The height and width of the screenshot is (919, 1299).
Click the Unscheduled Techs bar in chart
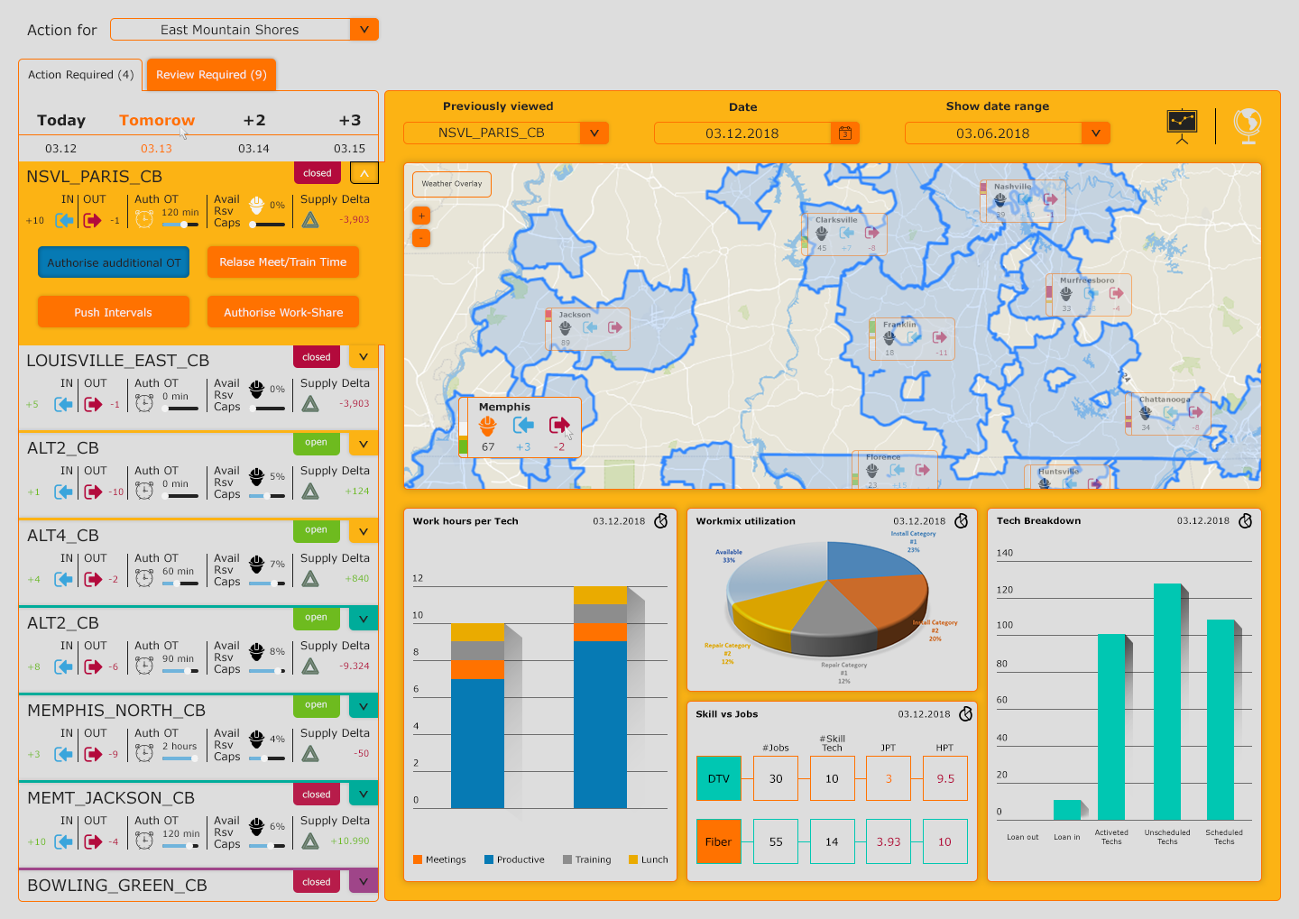(1168, 702)
